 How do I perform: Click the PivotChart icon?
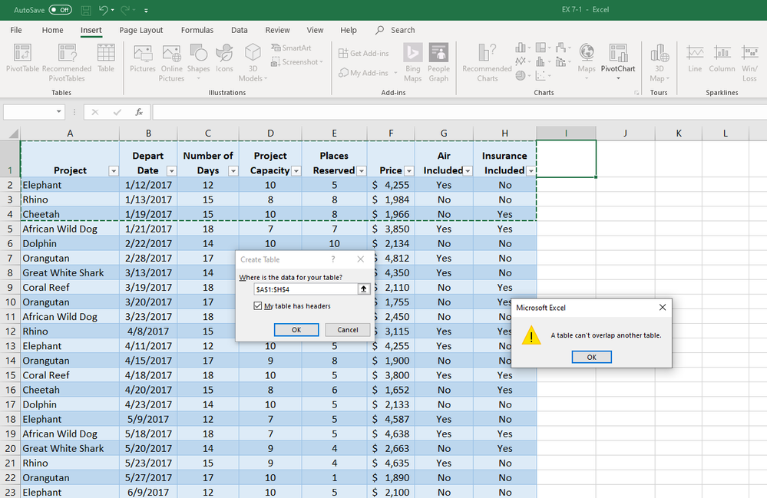(617, 54)
